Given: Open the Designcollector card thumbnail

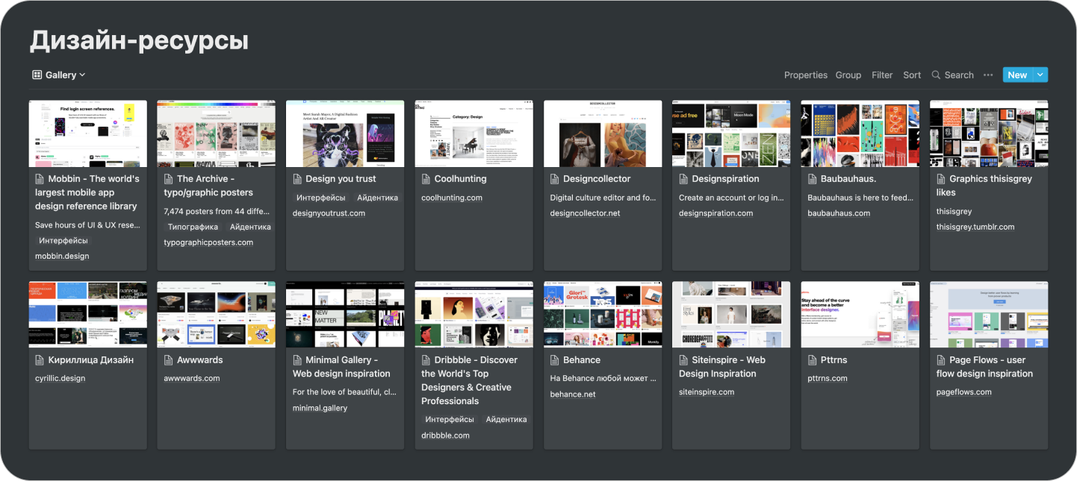Looking at the screenshot, I should pos(603,133).
